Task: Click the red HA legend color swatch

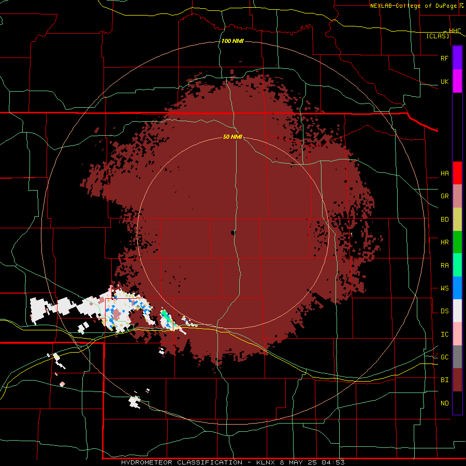Action: [457, 173]
